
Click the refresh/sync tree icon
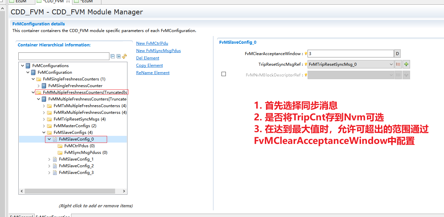tap(124, 56)
